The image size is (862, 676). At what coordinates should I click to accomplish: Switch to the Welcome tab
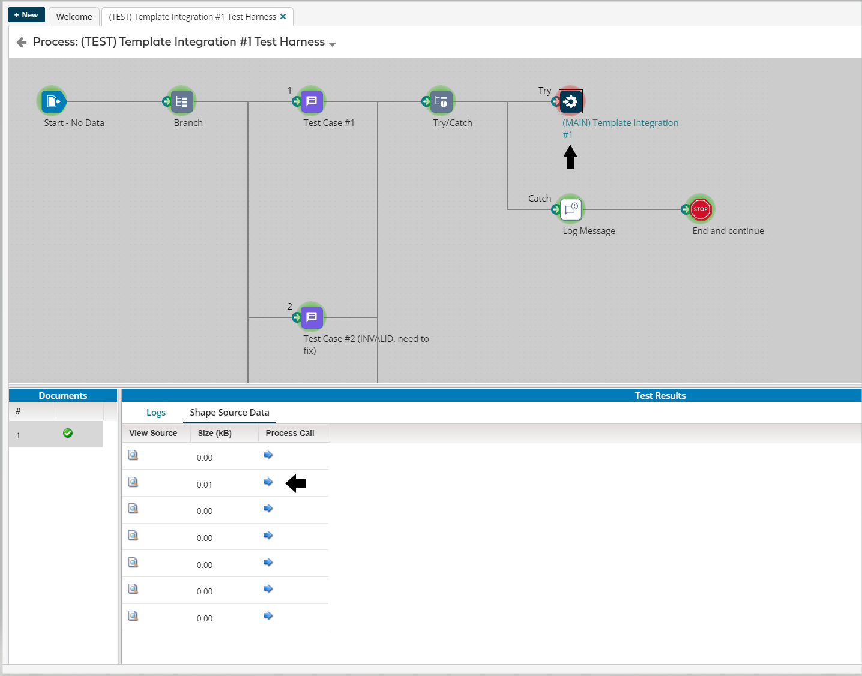pyautogui.click(x=74, y=17)
